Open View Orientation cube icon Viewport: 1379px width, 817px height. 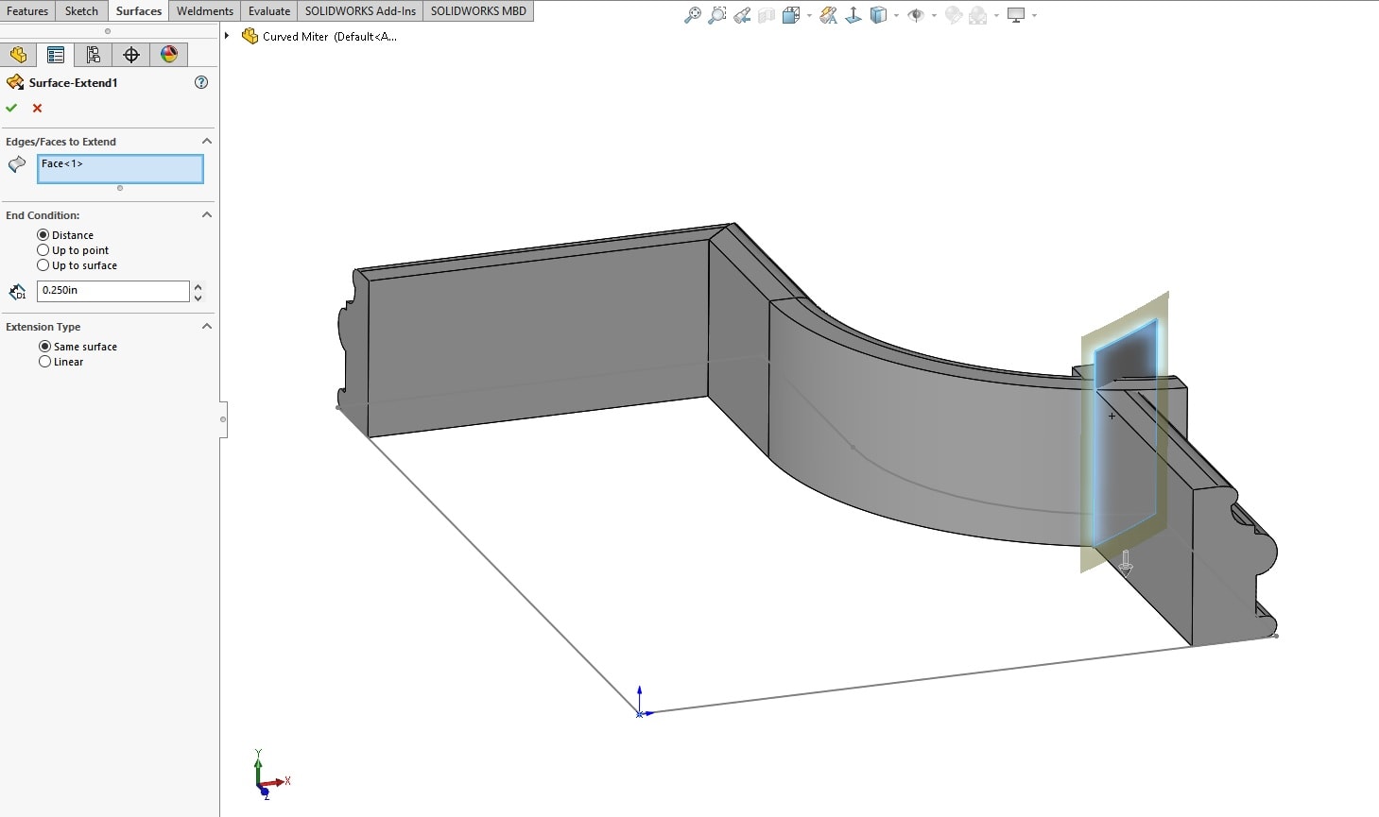[x=791, y=15]
